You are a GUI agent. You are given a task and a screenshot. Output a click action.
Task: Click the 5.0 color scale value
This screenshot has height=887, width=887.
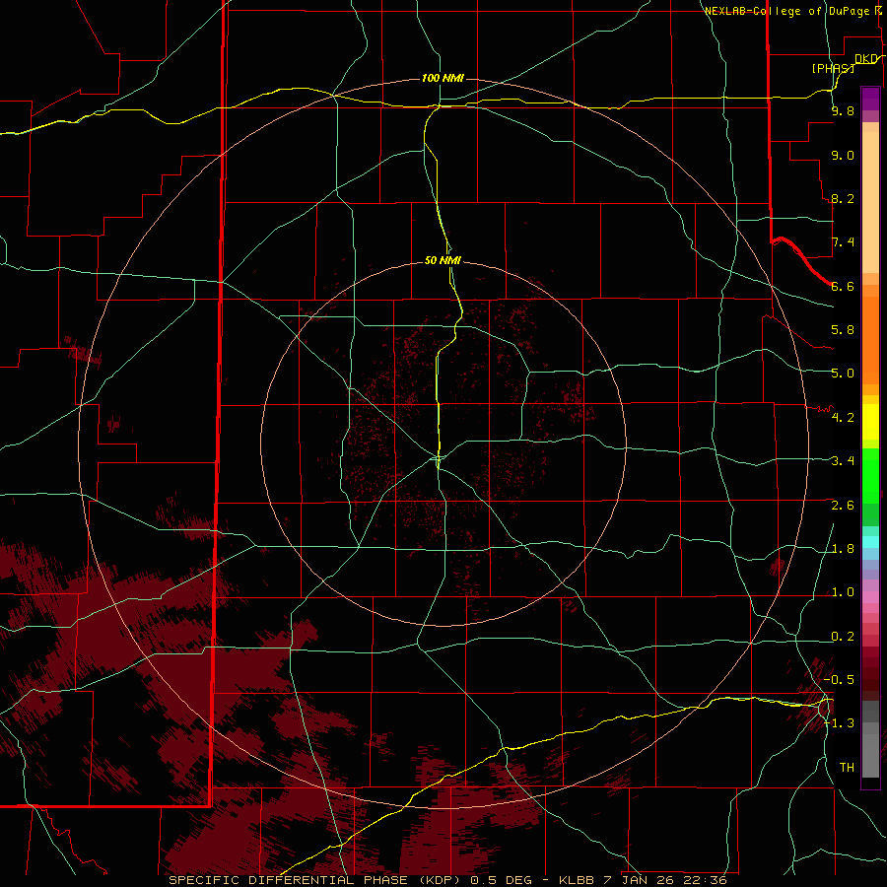(843, 374)
